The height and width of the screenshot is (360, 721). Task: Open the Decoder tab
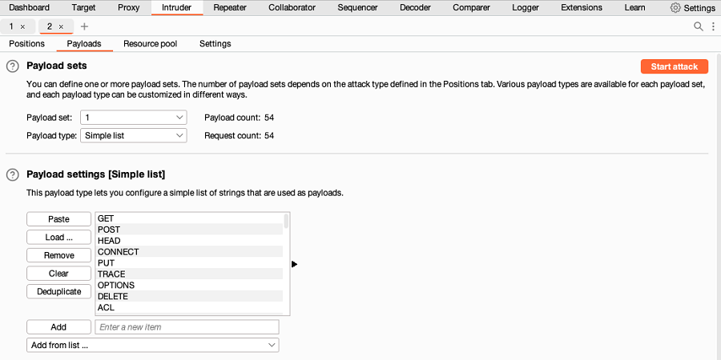click(415, 8)
